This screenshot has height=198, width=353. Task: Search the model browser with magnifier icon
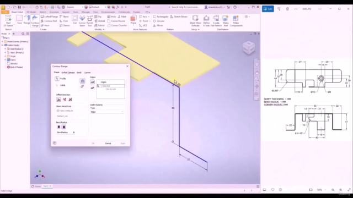(23, 34)
